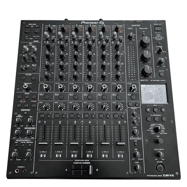Turn the channel 3 HI MID EQ knob
187x187 pixels.
76,55
